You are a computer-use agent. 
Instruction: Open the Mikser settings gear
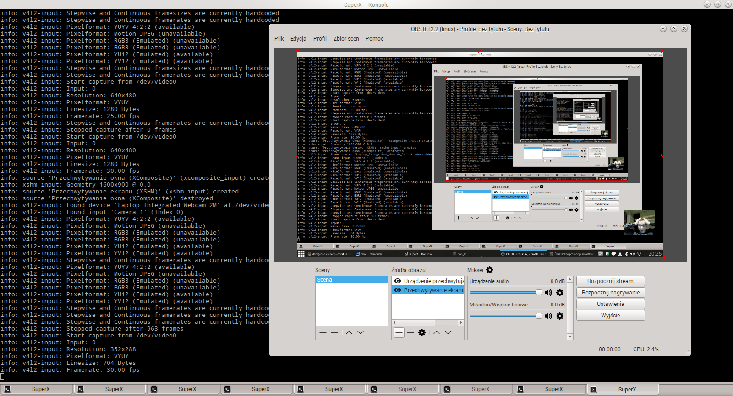click(490, 270)
